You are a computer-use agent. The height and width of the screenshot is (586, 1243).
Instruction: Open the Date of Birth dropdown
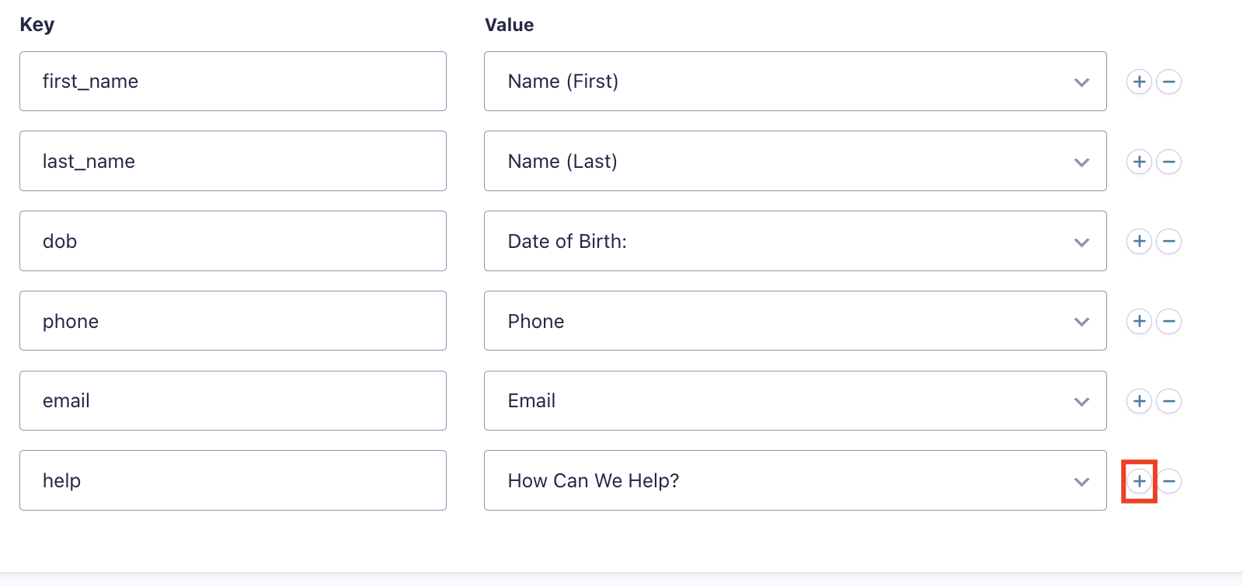click(795, 242)
